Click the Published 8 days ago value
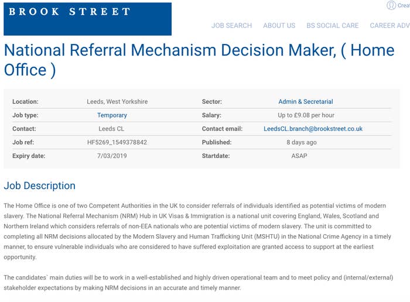The width and height of the screenshot is (410, 302). pyautogui.click(x=302, y=142)
